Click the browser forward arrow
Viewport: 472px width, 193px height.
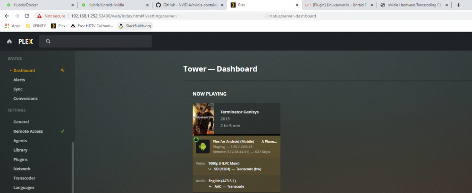tap(17, 16)
